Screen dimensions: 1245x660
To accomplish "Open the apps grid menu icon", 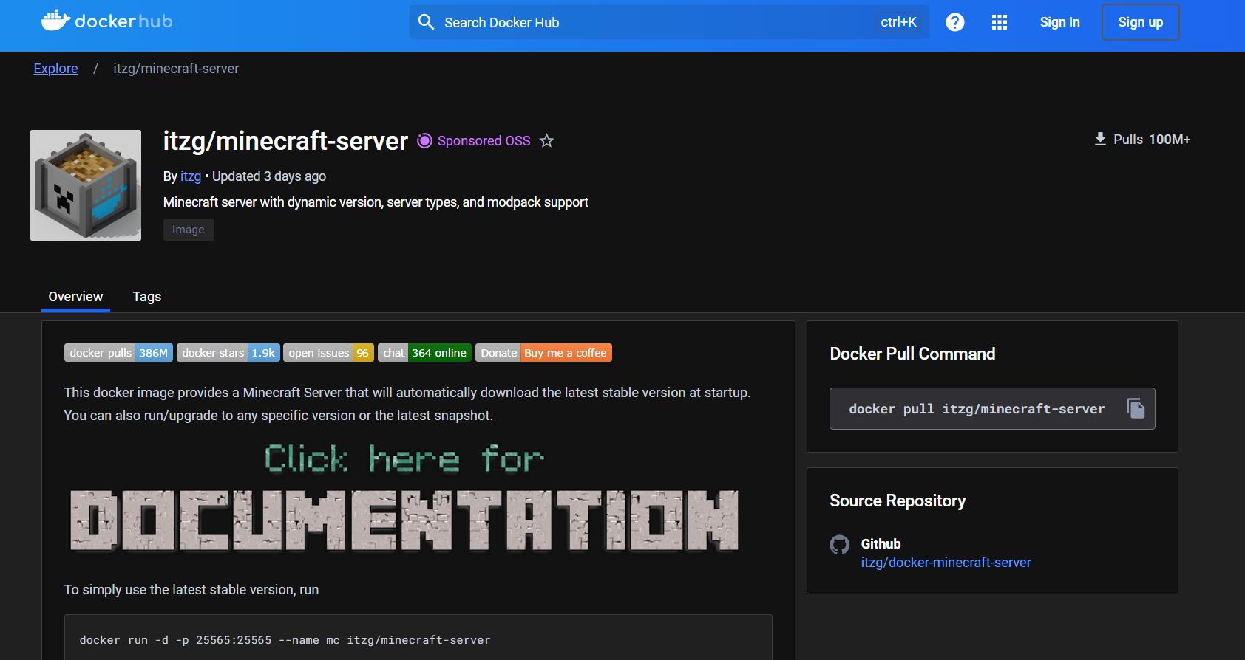I will (999, 22).
